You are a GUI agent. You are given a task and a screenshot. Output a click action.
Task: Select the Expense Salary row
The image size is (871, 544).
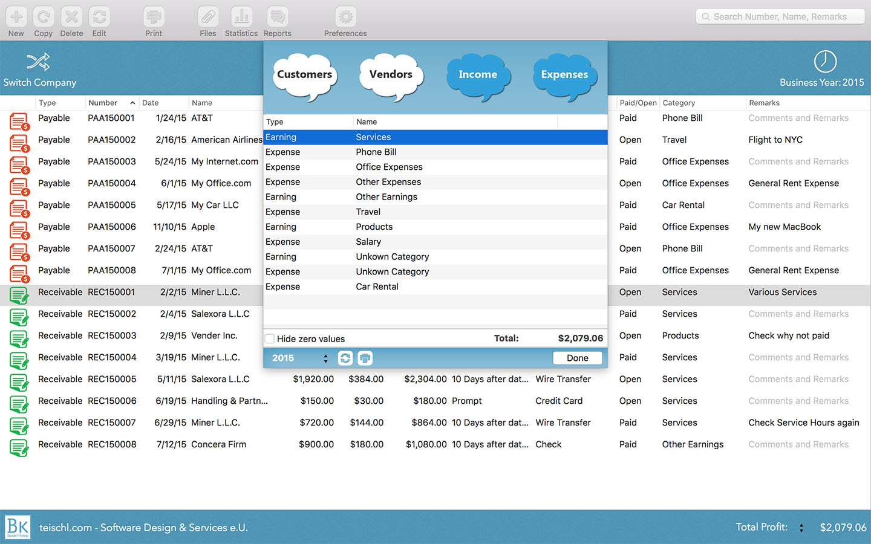(x=435, y=242)
